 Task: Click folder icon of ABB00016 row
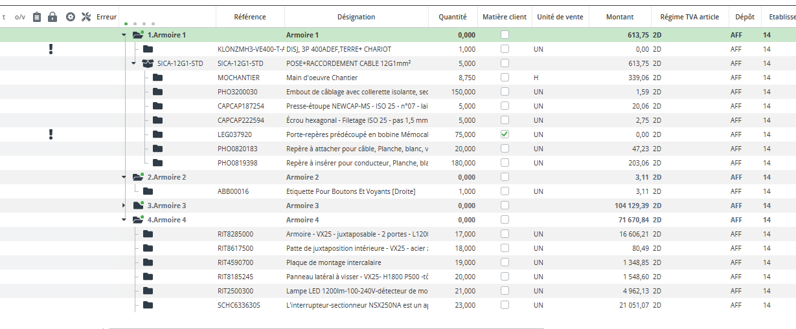click(148, 191)
